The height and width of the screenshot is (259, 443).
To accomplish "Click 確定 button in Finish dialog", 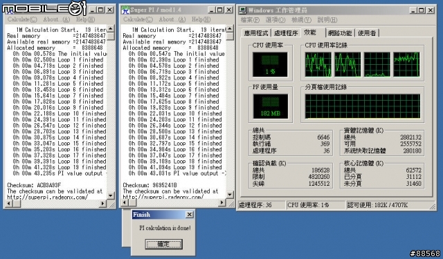I will (x=163, y=244).
